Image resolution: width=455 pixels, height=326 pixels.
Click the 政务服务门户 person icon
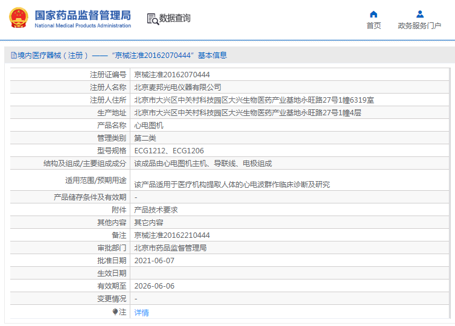click(x=419, y=14)
